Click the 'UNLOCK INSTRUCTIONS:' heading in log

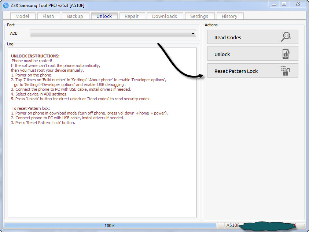(x=35, y=56)
